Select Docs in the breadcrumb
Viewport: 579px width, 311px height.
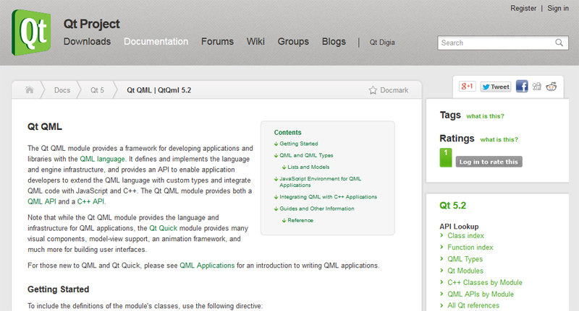coord(62,90)
